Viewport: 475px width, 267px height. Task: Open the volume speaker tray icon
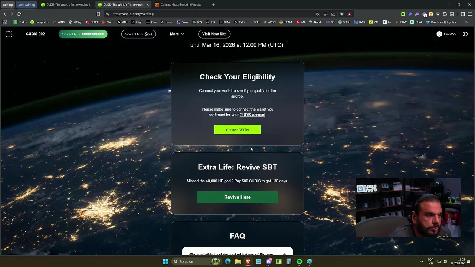pyautogui.click(x=445, y=261)
